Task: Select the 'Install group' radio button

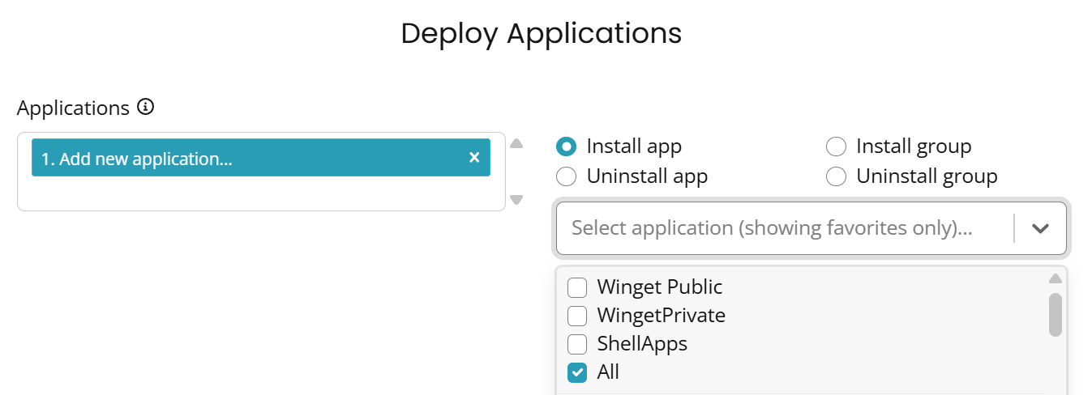Action: [x=836, y=147]
